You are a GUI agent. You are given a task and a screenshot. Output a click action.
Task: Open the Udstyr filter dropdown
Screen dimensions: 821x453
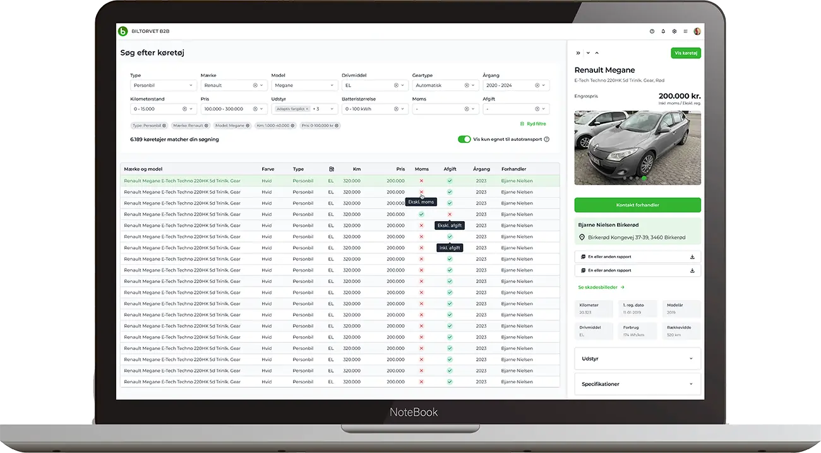(x=304, y=109)
